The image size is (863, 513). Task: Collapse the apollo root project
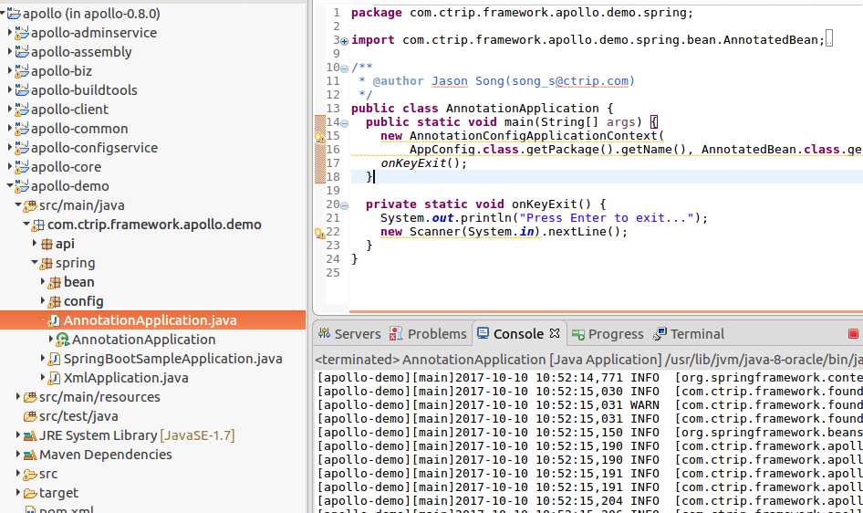click(3, 13)
